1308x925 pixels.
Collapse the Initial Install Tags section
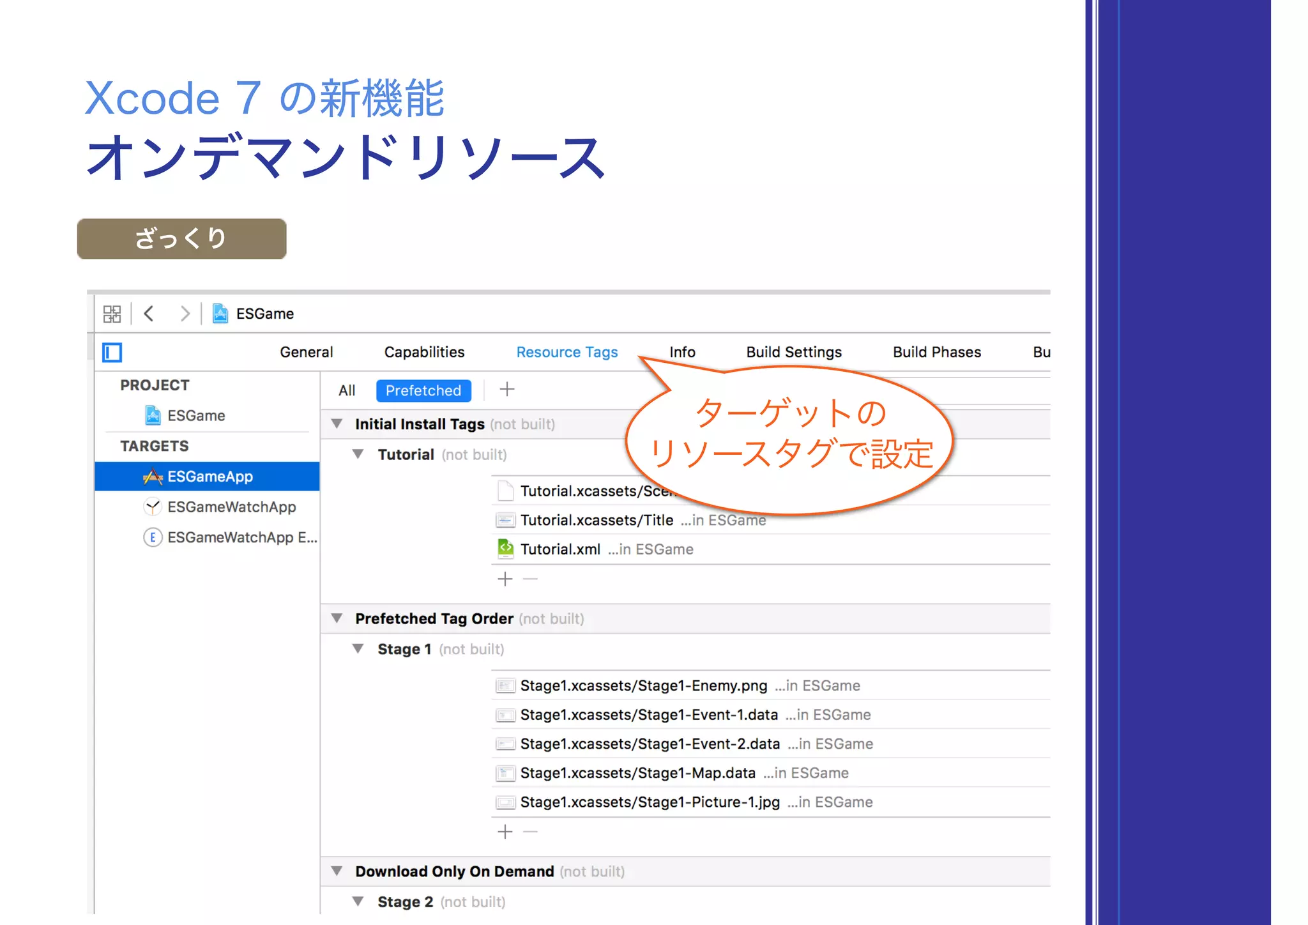point(337,424)
